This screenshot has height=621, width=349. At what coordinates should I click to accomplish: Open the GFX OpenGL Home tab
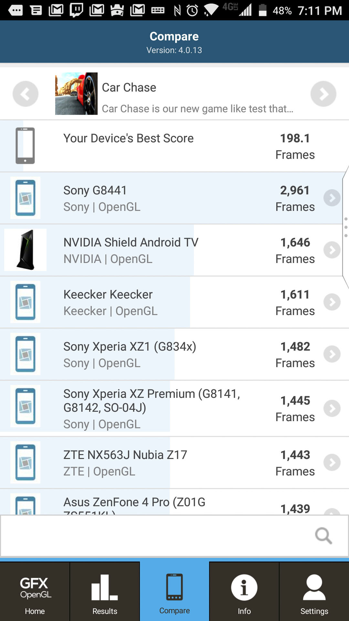35,591
